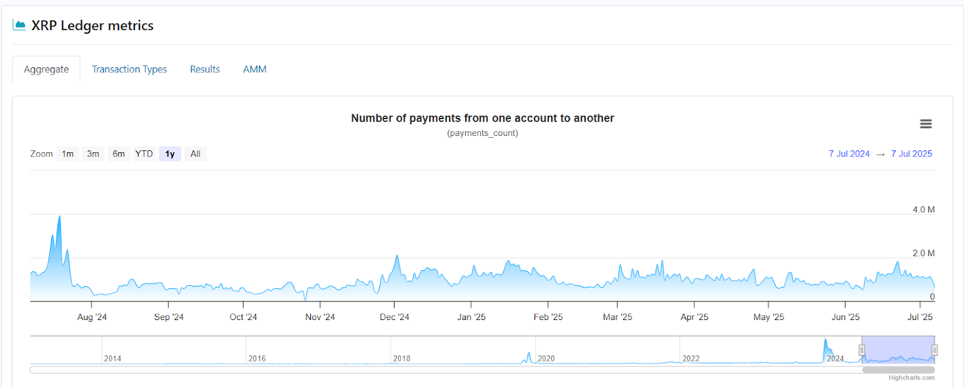Select the YTD zoom button
This screenshot has height=388, width=964.
coord(144,154)
